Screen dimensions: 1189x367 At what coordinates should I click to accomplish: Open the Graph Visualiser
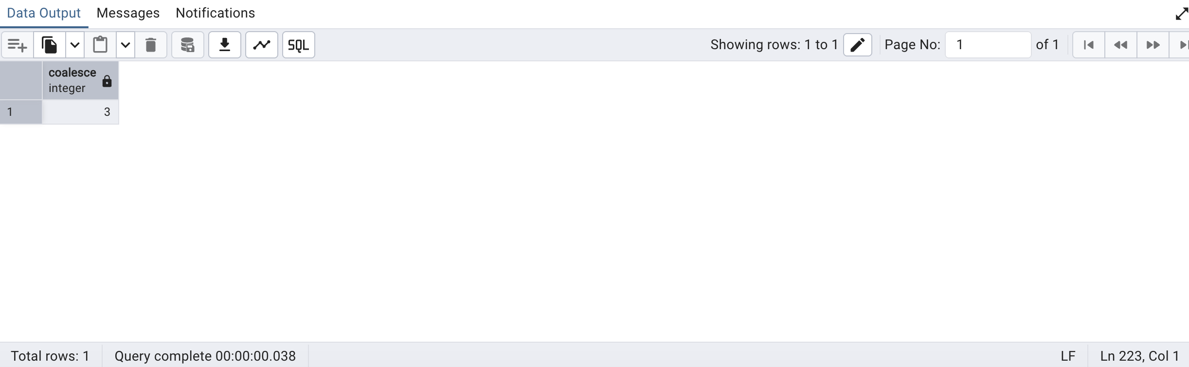[262, 45]
